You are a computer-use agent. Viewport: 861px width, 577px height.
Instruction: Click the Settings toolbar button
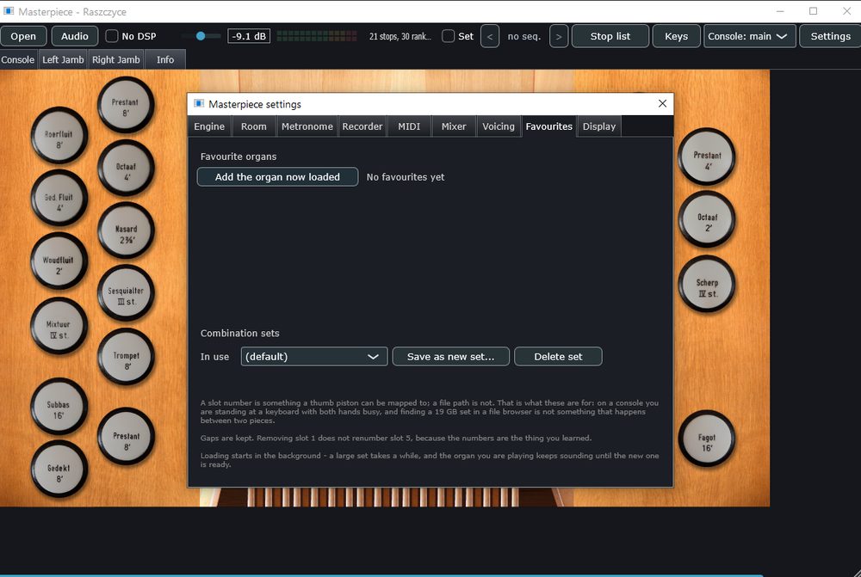click(x=830, y=37)
